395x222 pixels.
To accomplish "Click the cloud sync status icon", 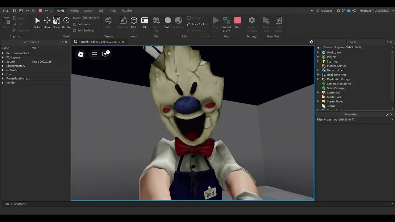I will click(349, 10).
